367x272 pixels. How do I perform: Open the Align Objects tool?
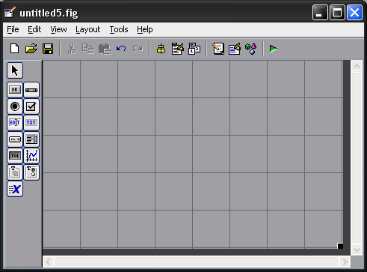161,49
